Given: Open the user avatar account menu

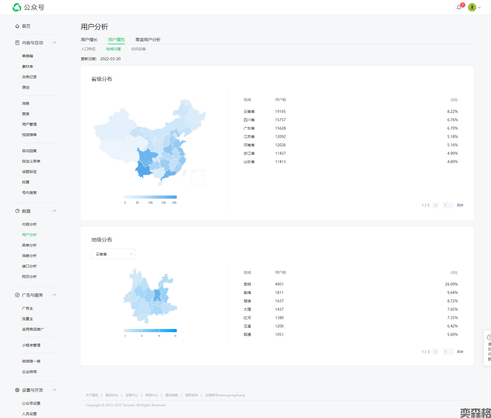Looking at the screenshot, I should click(474, 7).
